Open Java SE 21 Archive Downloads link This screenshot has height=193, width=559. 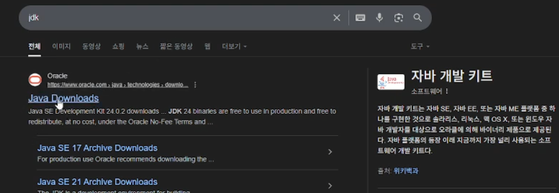[x=97, y=182]
